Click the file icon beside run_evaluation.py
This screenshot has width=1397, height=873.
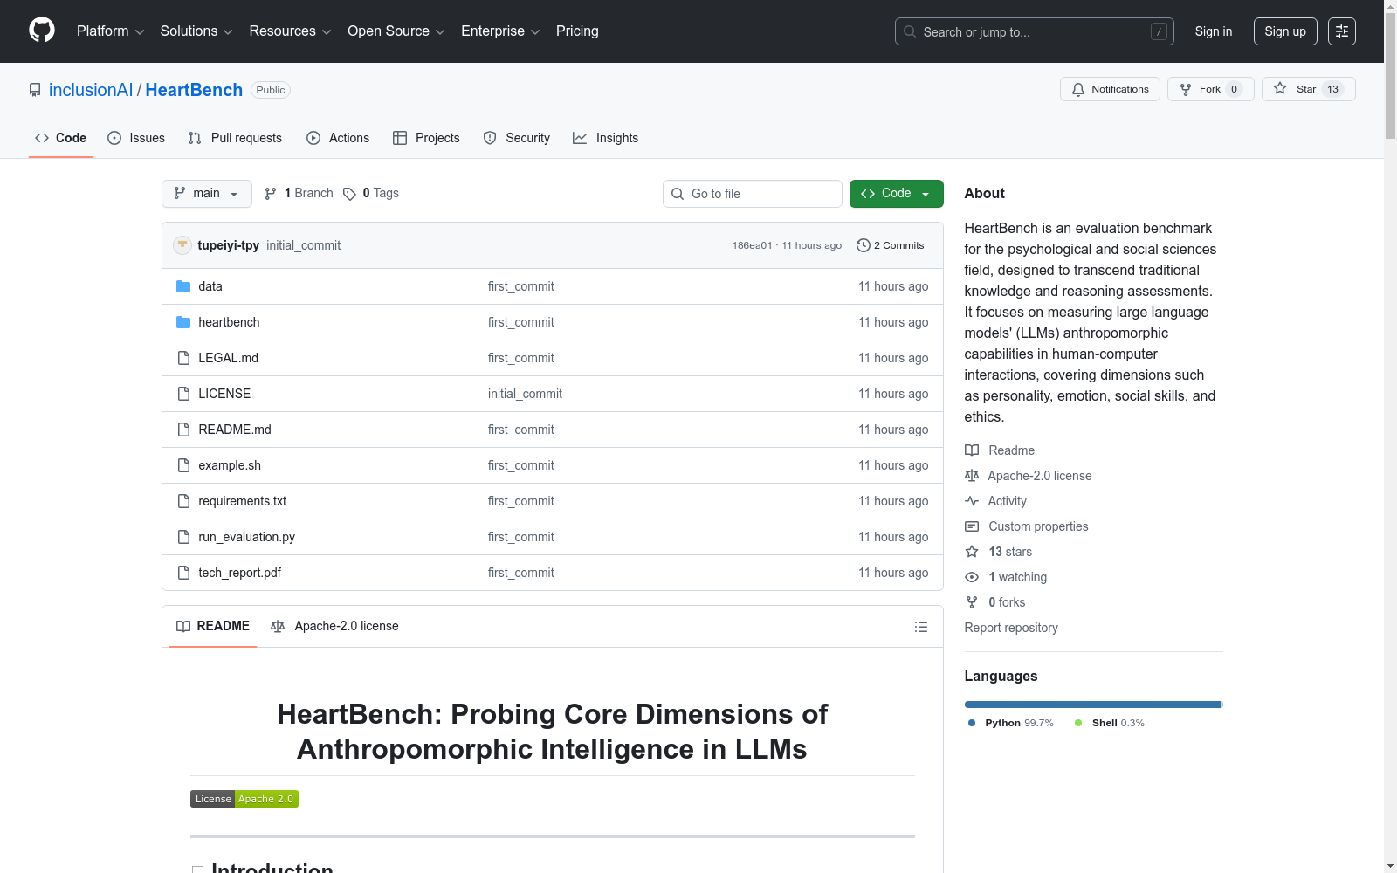point(183,537)
